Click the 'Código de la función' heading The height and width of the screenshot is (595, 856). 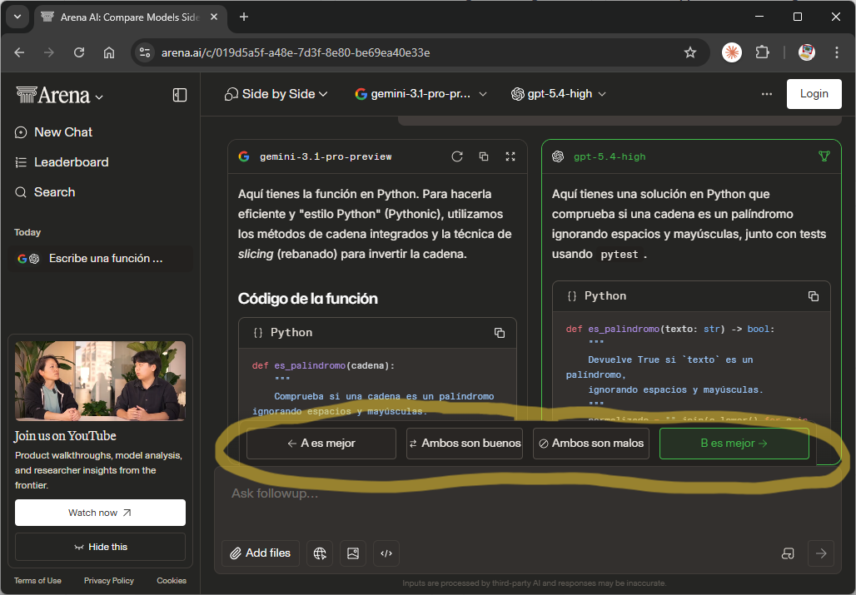pos(308,299)
